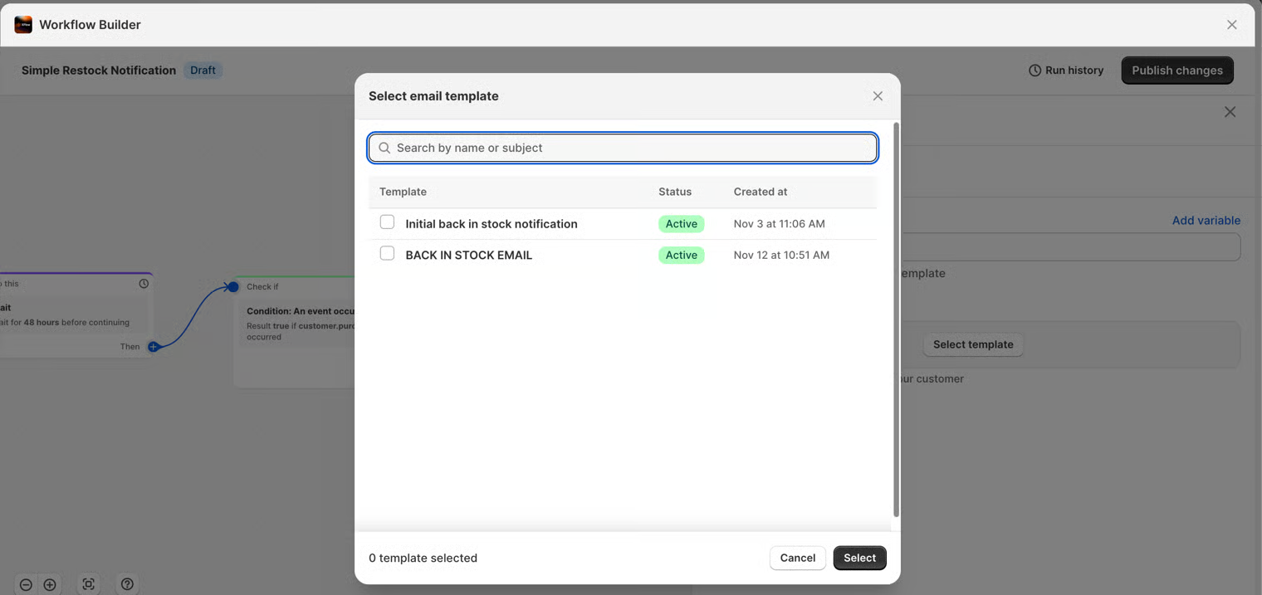Click the clock icon on Wait node
Viewport: 1262px width, 595px height.
144,284
